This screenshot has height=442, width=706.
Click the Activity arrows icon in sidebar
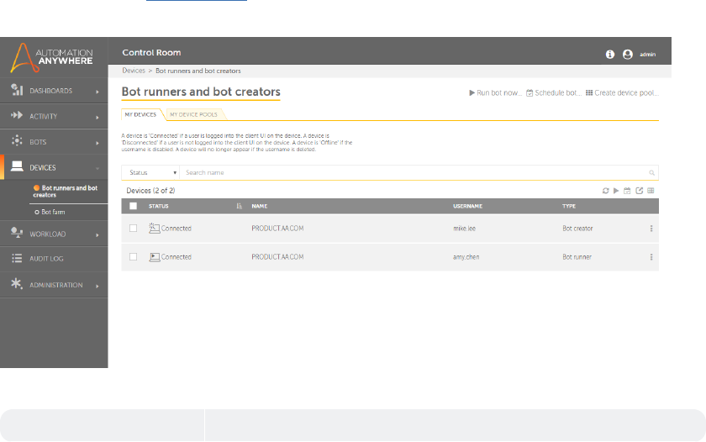17,115
